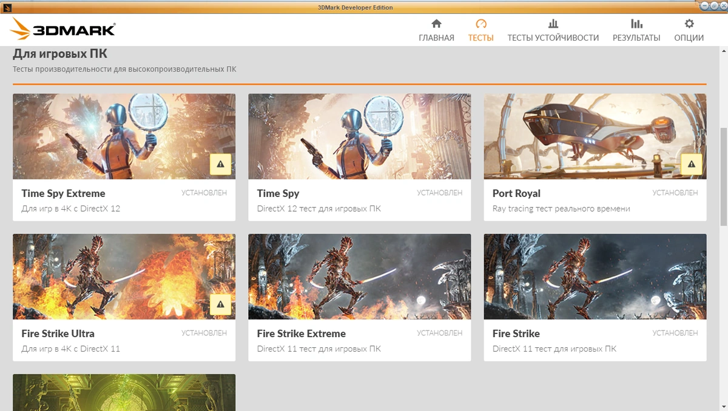The height and width of the screenshot is (411, 728).
Task: Open the ГЛАВНАЯ home tab
Action: coord(436,30)
